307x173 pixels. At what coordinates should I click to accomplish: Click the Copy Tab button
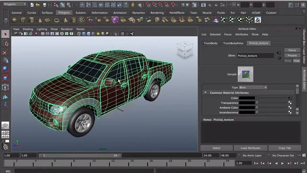(x=284, y=148)
